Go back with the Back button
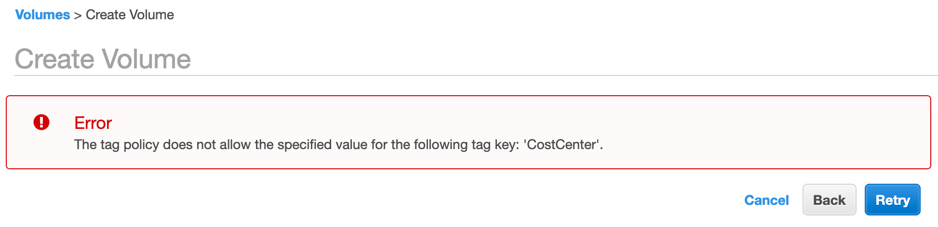Image resolution: width=938 pixels, height=227 pixels. (829, 200)
